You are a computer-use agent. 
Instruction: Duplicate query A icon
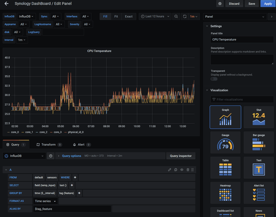tap(176, 170)
